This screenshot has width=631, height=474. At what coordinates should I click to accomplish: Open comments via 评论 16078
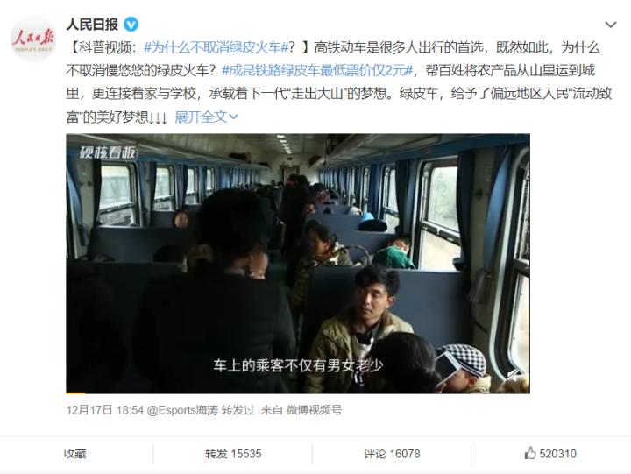click(x=392, y=454)
